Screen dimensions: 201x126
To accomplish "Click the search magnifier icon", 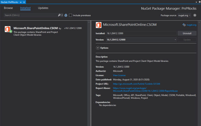I will click(x=59, y=15).
